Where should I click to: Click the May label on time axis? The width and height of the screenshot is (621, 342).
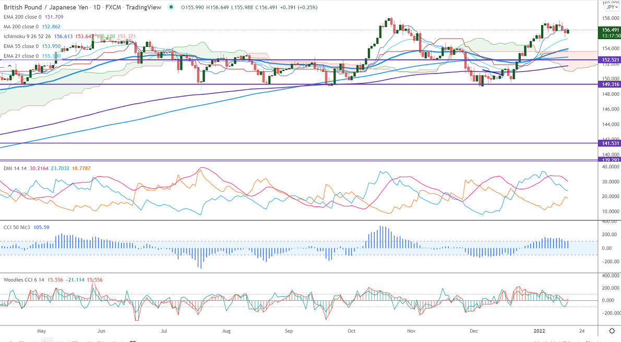click(x=41, y=331)
